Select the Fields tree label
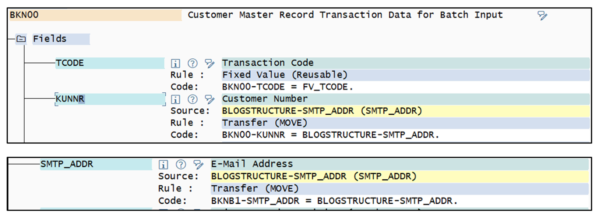The height and width of the screenshot is (218, 599). click(x=61, y=39)
